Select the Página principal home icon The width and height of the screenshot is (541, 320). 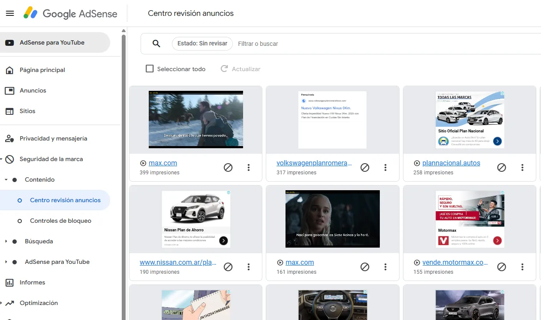click(x=9, y=70)
